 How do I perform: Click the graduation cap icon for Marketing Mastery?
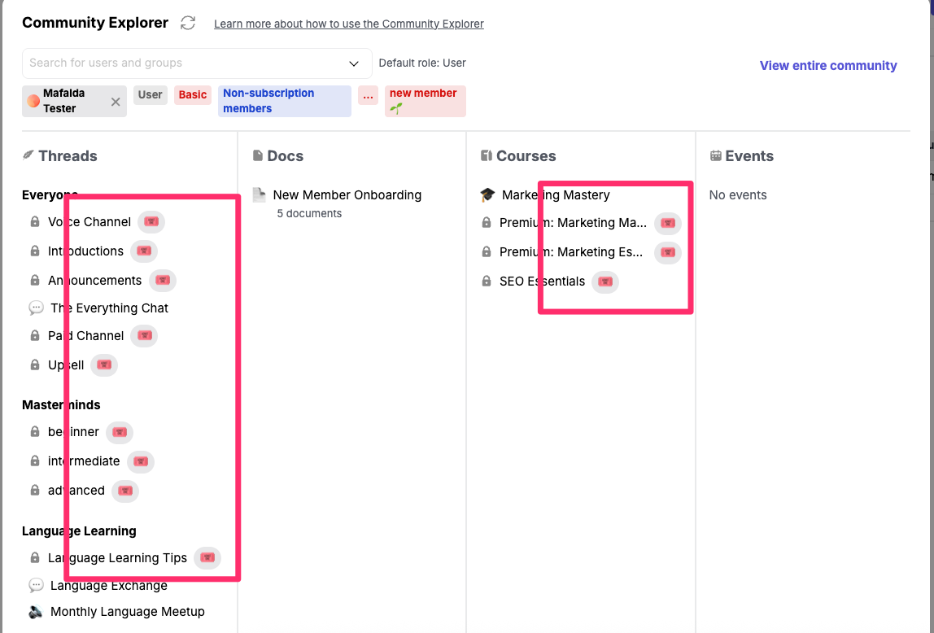click(487, 195)
